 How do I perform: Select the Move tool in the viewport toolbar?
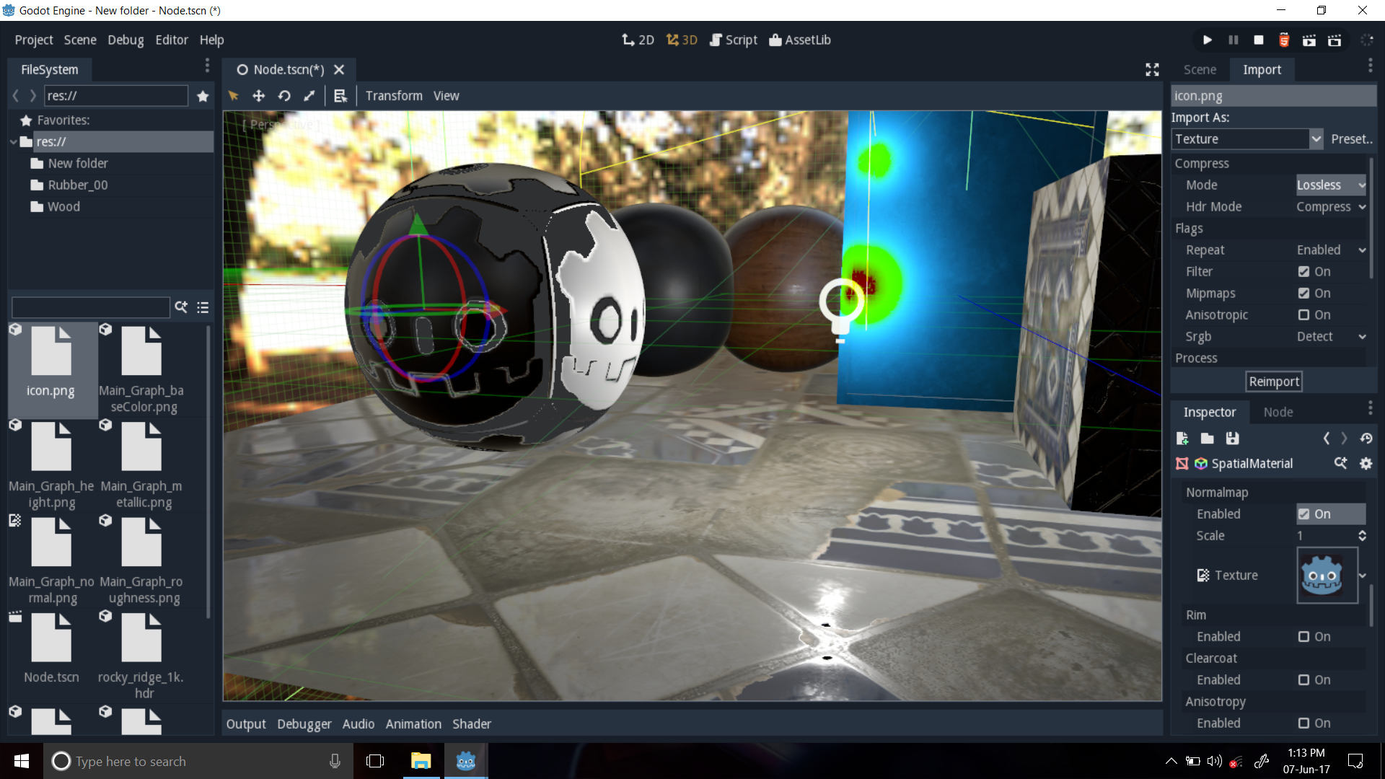(x=258, y=95)
